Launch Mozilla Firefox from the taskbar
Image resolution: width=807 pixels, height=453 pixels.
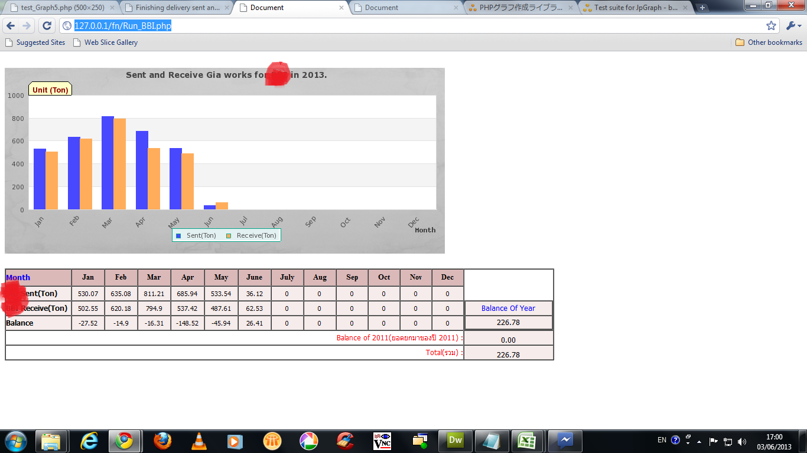pyautogui.click(x=162, y=441)
